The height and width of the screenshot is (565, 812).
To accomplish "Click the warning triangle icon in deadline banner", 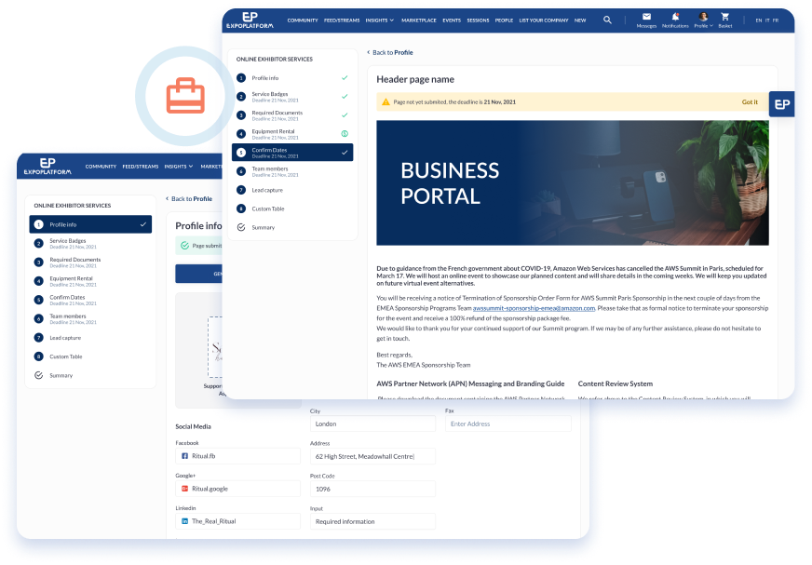I will click(x=386, y=102).
